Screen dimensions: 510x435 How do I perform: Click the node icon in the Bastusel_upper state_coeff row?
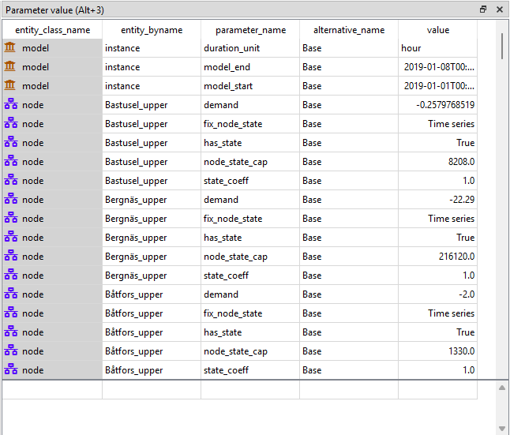tap(11, 180)
